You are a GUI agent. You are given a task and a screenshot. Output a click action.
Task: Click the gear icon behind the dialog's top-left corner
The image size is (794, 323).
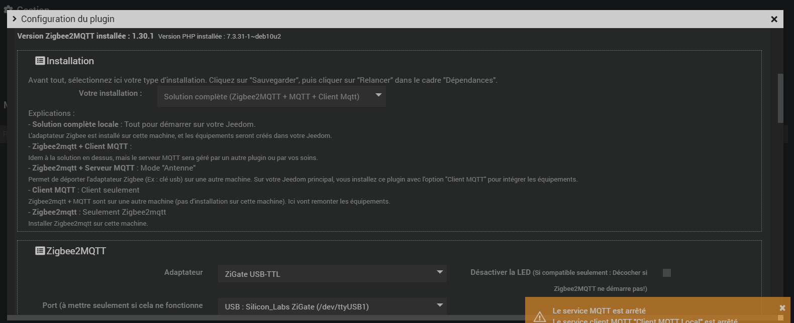(x=8, y=9)
